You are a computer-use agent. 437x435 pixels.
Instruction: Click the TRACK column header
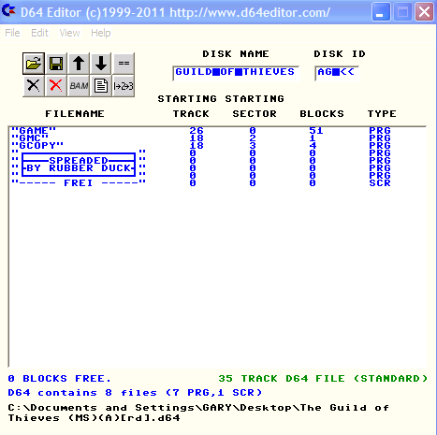[x=191, y=114]
